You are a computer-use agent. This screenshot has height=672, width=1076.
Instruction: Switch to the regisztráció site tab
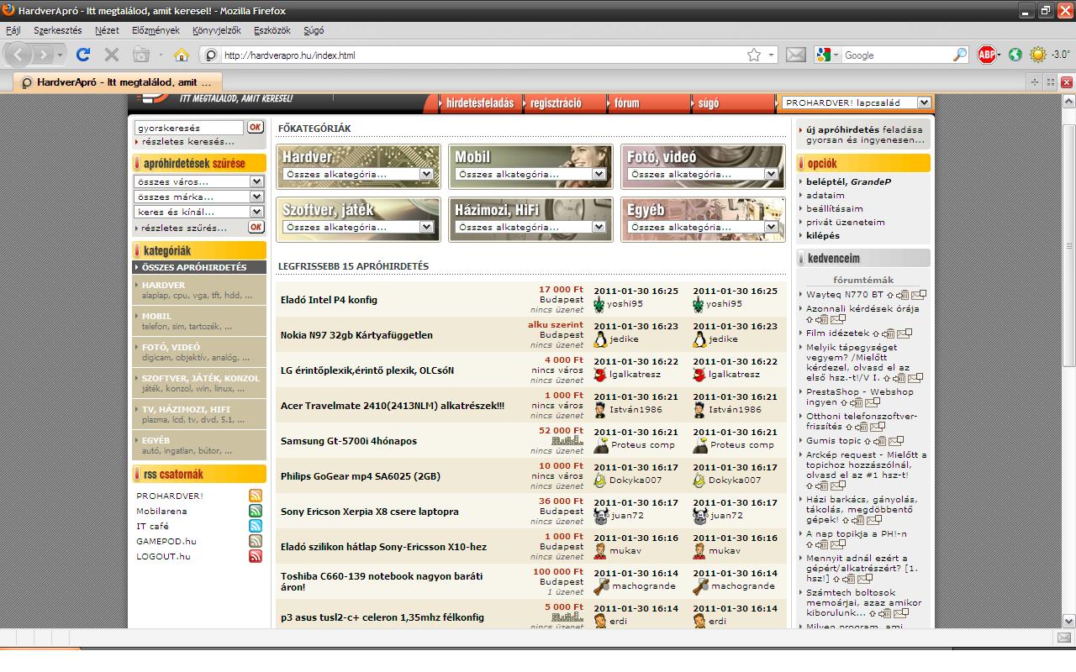556,103
